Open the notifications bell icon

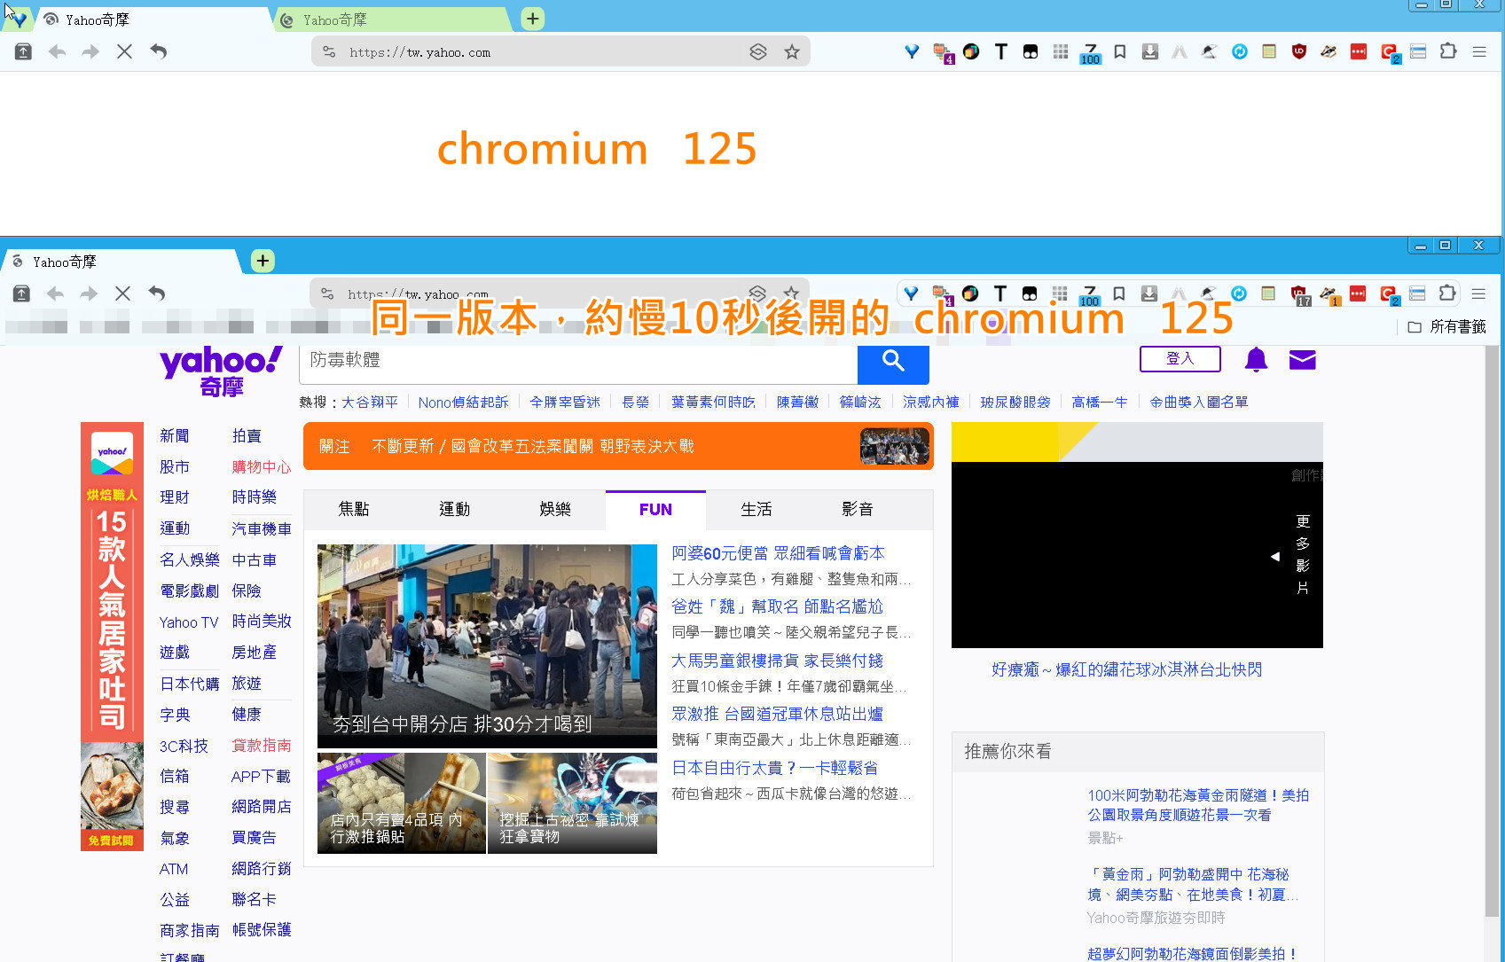(x=1256, y=359)
